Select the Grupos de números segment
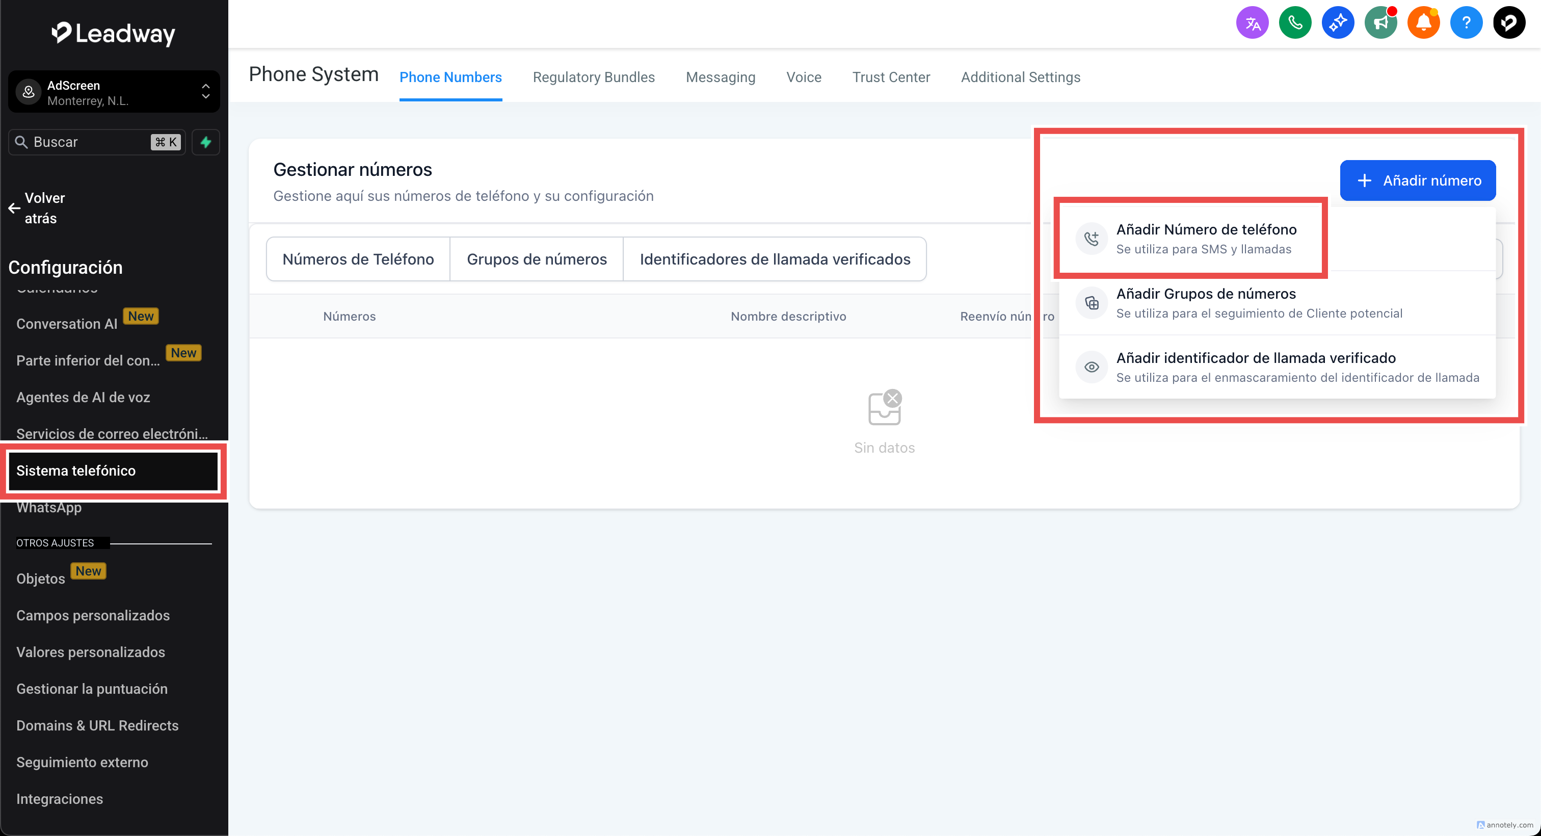The image size is (1541, 836). 537,259
